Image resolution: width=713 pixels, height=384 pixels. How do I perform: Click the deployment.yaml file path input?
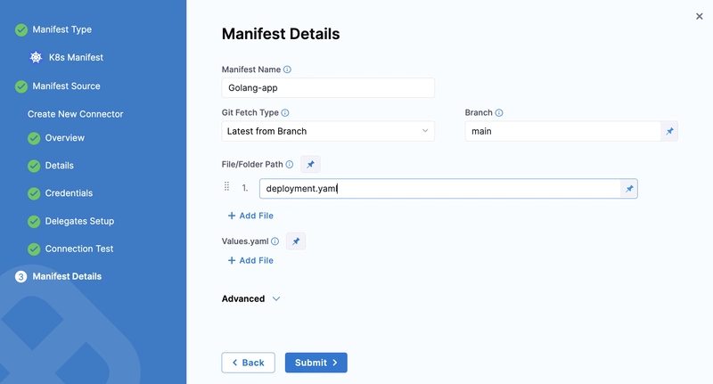click(440, 189)
